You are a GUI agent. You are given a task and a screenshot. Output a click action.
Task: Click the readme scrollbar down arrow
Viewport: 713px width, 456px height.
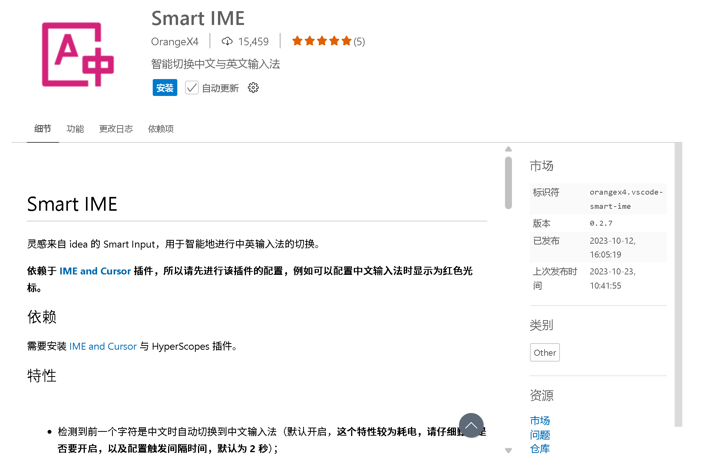508,451
